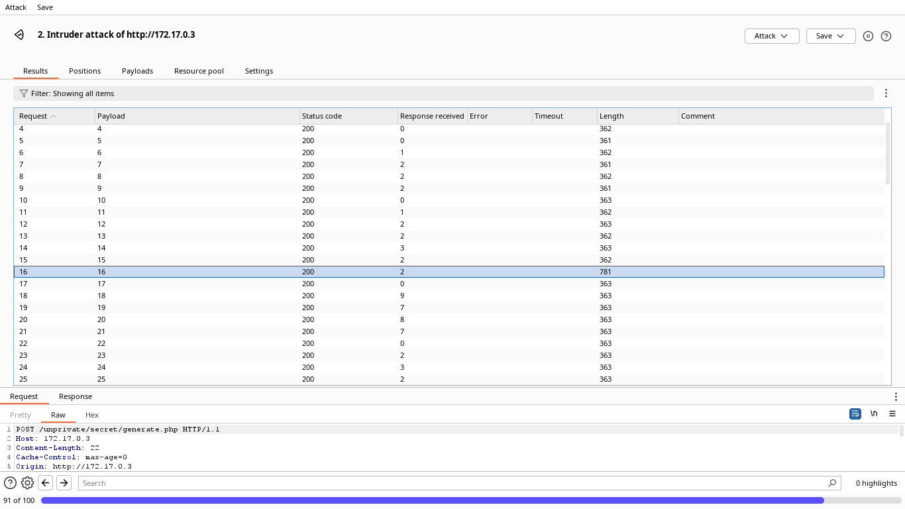
Task: Open the Request message tab
Action: (24, 396)
